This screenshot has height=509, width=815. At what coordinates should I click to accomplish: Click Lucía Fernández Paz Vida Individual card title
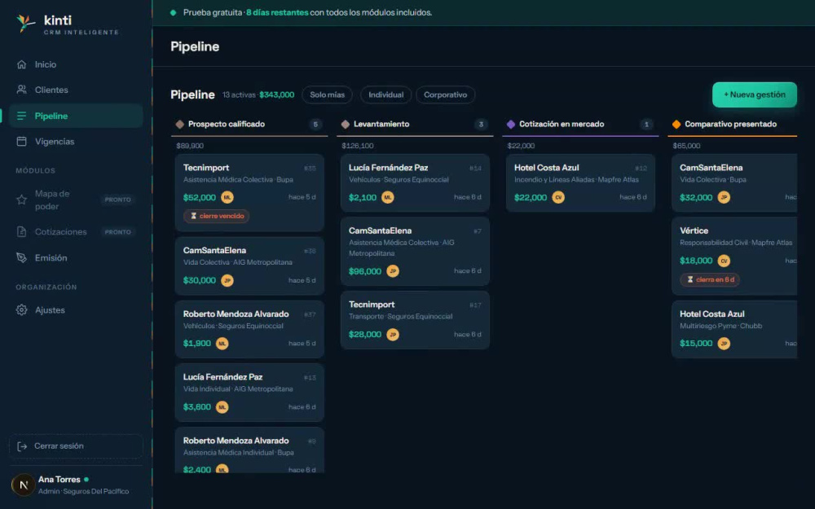click(x=222, y=377)
